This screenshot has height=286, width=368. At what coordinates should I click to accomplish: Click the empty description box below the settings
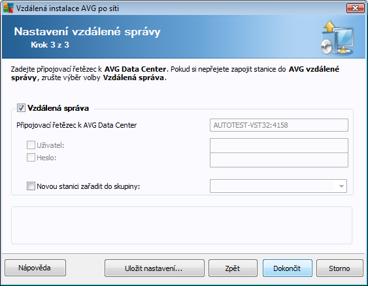click(x=182, y=225)
